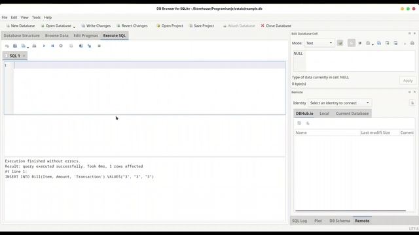Float the Edit Database Cell panel
This screenshot has height=235, width=419.
(x=409, y=33)
